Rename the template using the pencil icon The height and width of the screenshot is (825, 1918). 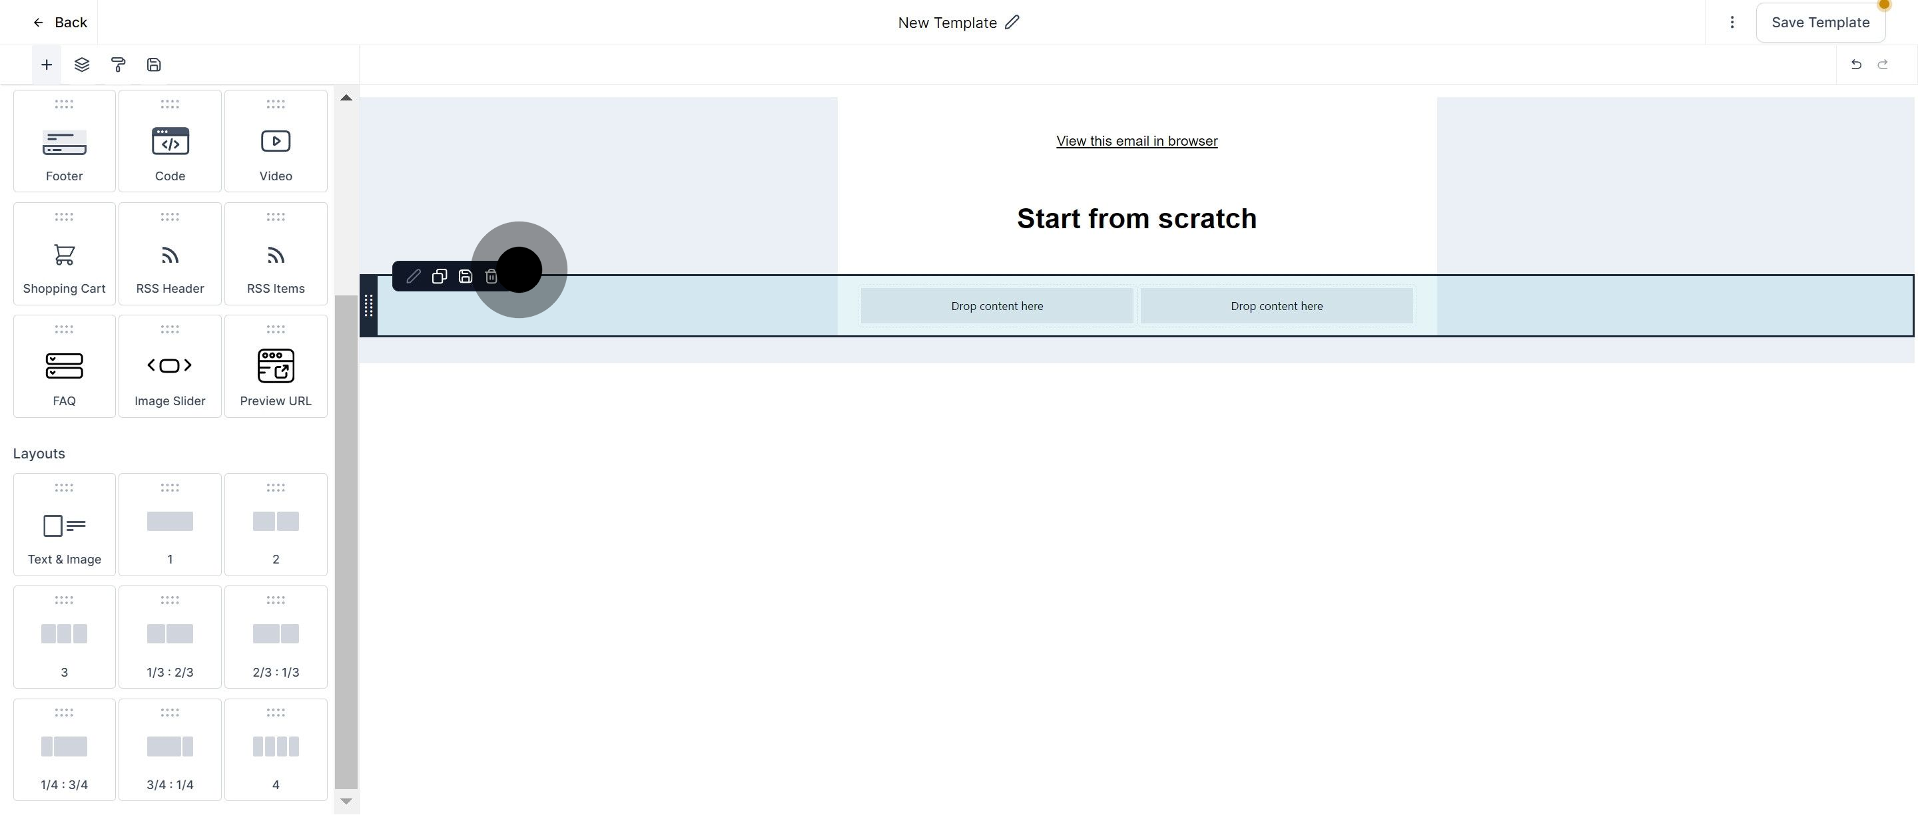[x=1012, y=23]
